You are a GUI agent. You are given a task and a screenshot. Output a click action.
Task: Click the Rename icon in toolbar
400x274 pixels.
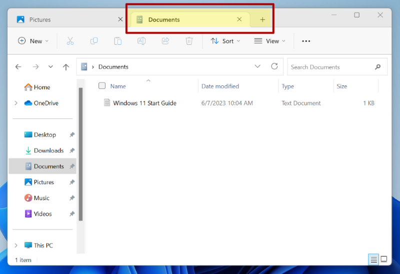click(141, 41)
